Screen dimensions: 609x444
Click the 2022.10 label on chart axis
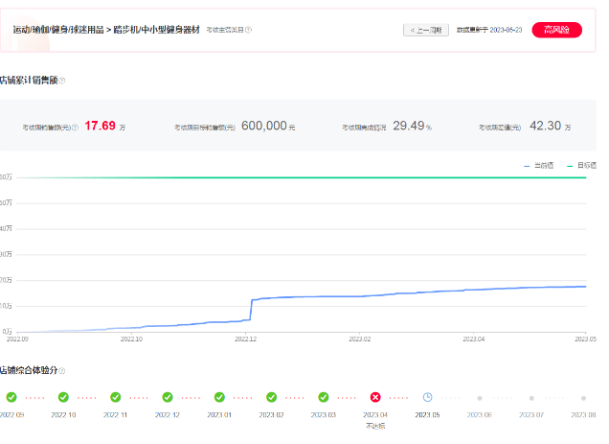131,339
